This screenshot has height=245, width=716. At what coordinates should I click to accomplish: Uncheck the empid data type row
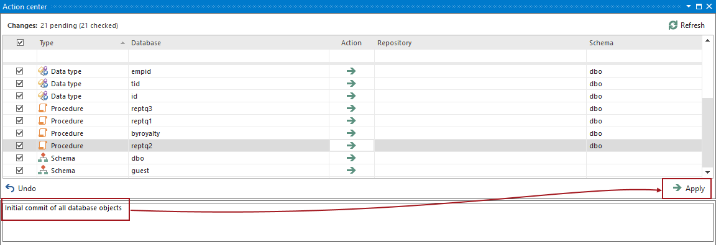coord(20,71)
